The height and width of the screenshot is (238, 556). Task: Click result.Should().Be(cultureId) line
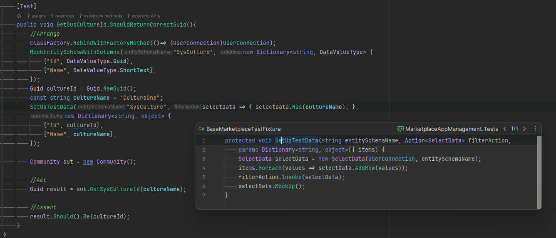coord(80,217)
